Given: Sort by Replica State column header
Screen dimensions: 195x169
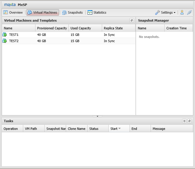Looking at the screenshot, I should 119,28.
